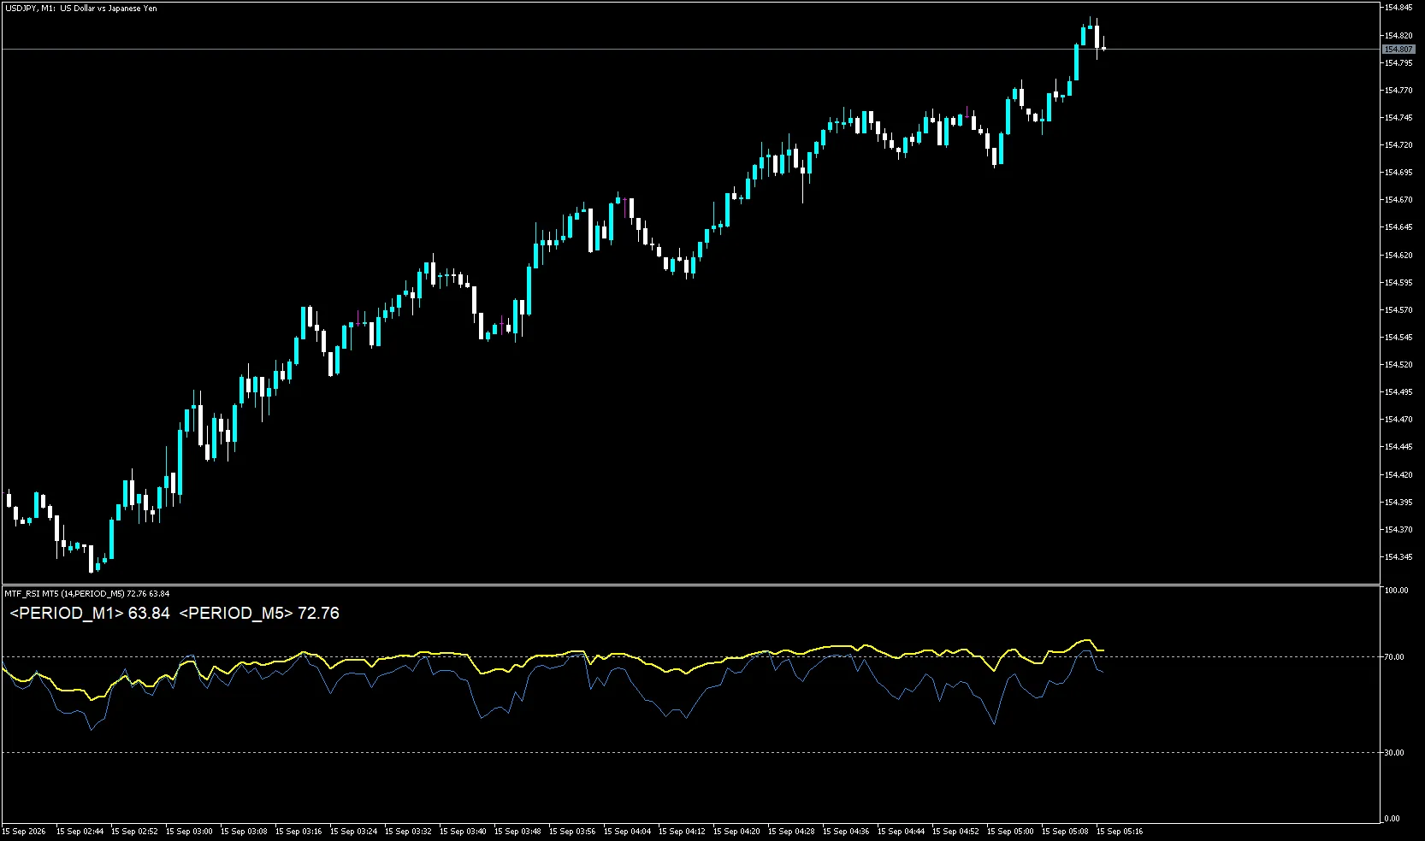This screenshot has width=1425, height=841.
Task: Click the 154.545 price axis label
Action: 1398,338
